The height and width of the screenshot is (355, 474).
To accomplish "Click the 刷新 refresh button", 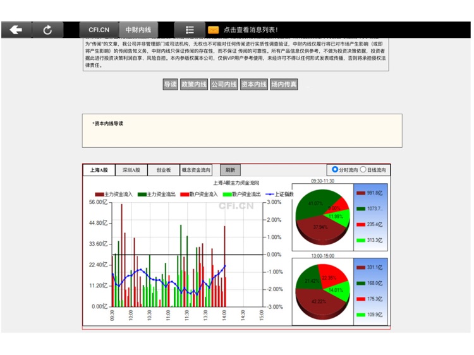I will tap(230, 170).
